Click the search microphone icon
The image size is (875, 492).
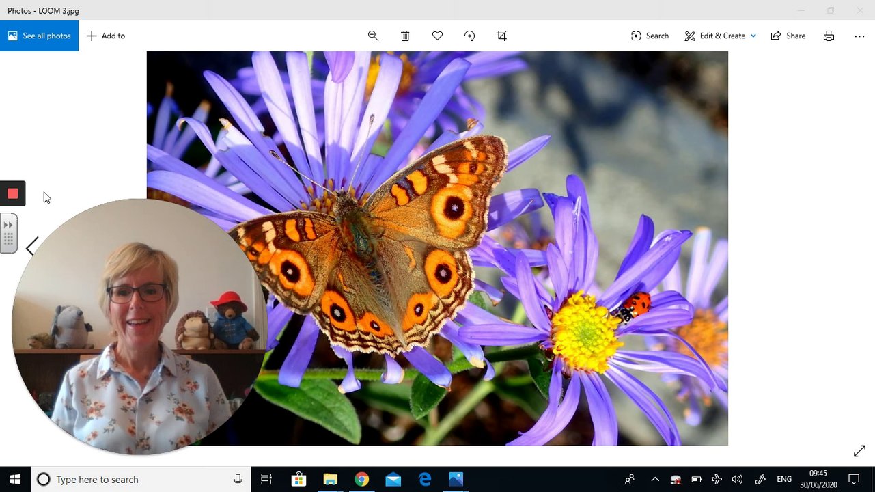(238, 479)
